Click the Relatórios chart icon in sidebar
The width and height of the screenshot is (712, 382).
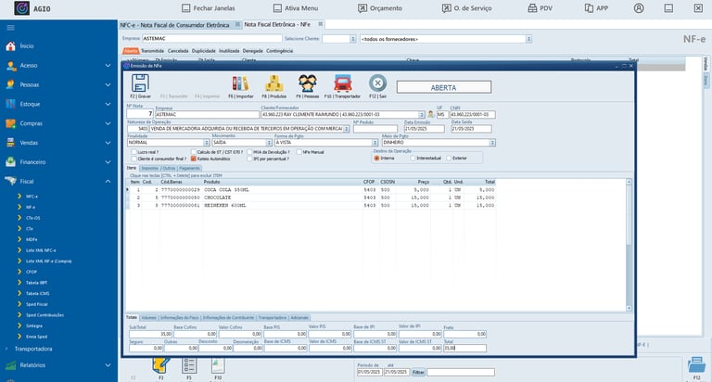(10, 365)
